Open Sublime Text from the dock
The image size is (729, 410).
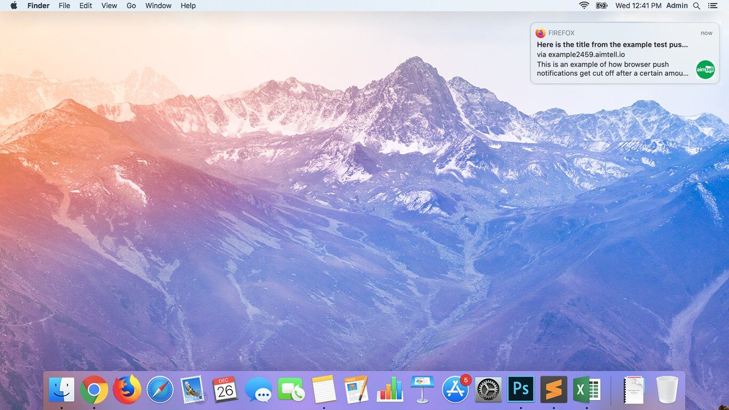(553, 390)
